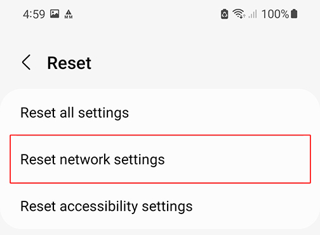Tap the MM triangle notification icon
Screen dimensions: 320x235
[x=69, y=14]
